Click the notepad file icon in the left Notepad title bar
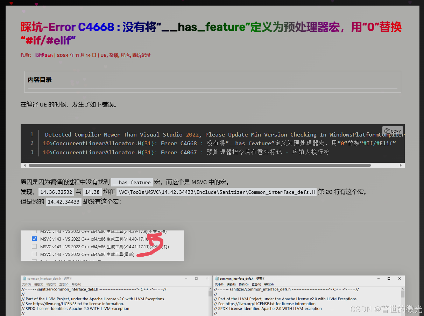Image resolution: width=424 pixels, height=316 pixels. pos(24,279)
